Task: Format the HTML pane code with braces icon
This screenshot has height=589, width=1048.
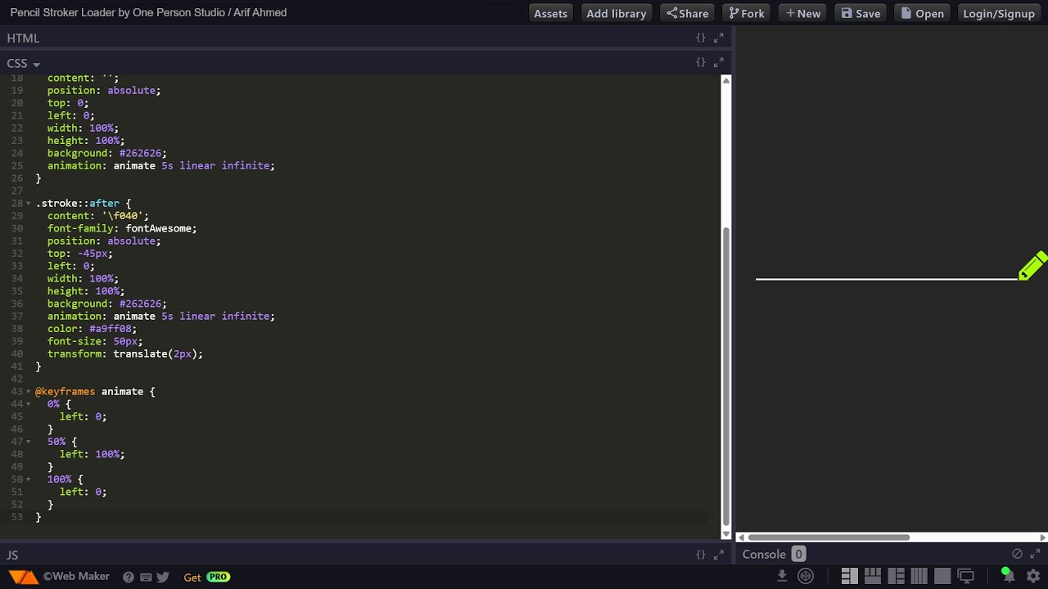Action: tap(701, 38)
